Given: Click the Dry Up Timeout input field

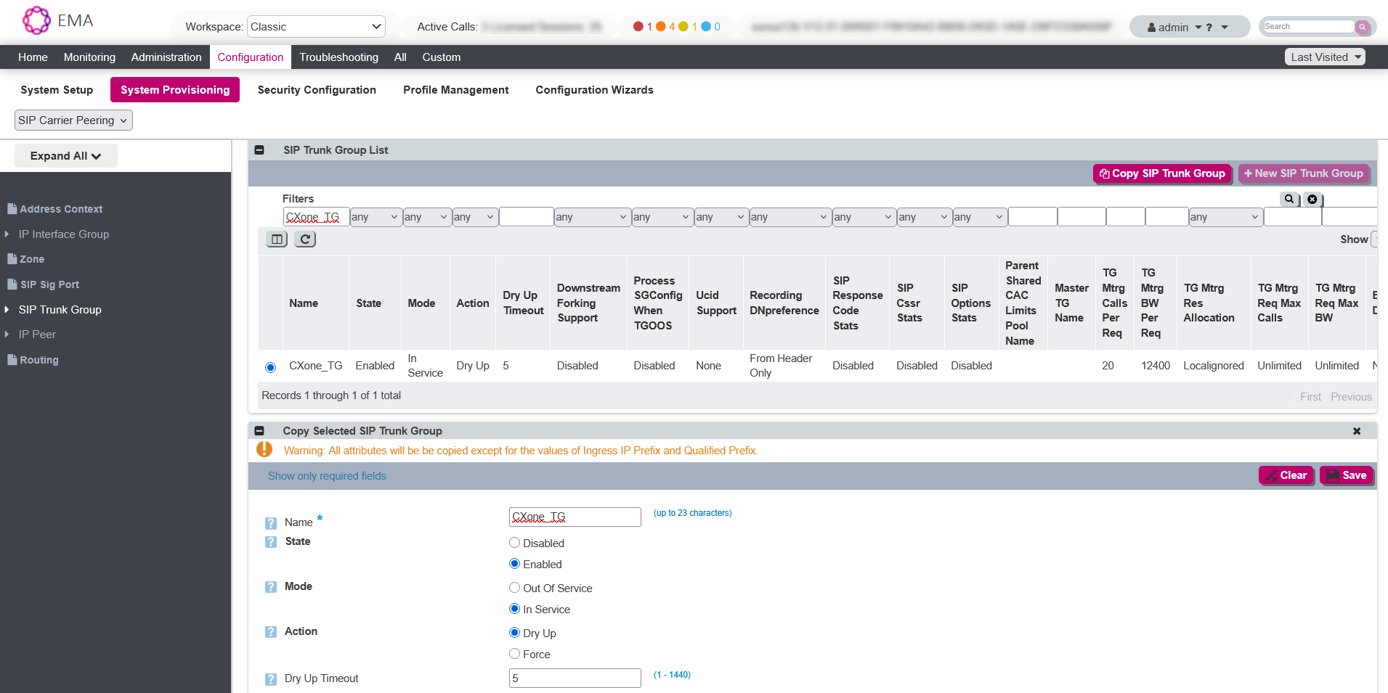Looking at the screenshot, I should coord(575,678).
